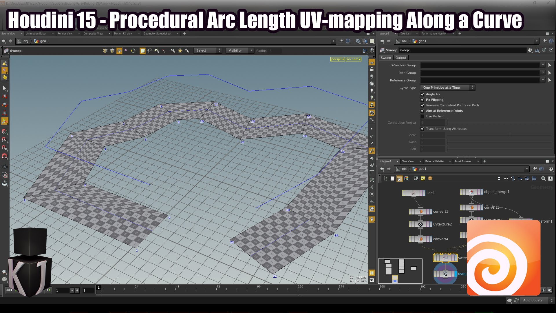This screenshot has width=556, height=313.
Task: Switch to the Output parameter tab
Action: (401, 58)
